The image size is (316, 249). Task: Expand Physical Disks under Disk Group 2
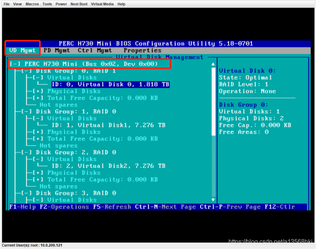[x=38, y=173]
